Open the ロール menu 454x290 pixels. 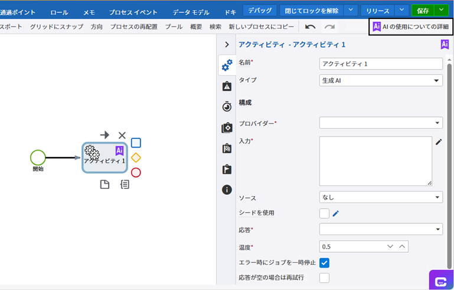(x=59, y=12)
